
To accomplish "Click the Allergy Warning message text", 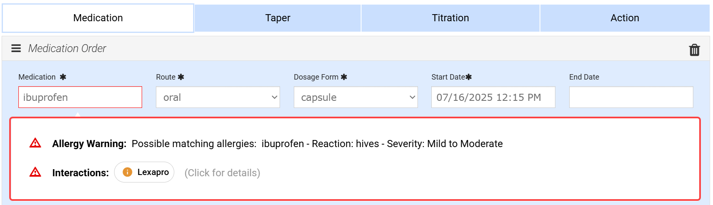I will click(317, 144).
